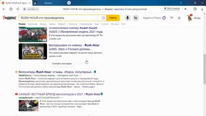The height and width of the screenshot is (116, 206).
Task: Click the yellow Найти button
Action: point(113,18)
